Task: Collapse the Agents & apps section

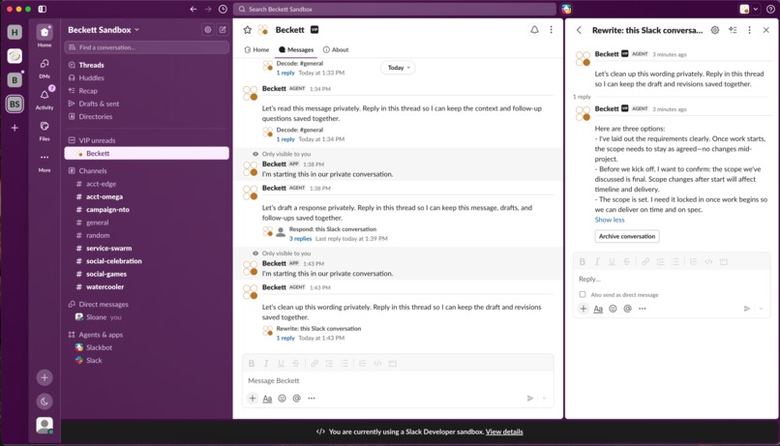Action: point(72,335)
